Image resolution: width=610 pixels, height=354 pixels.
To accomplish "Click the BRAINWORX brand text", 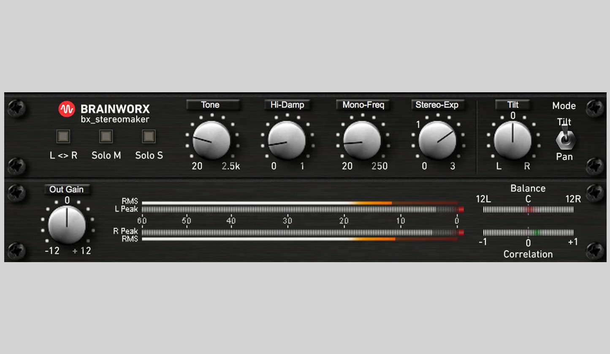I will pos(115,109).
